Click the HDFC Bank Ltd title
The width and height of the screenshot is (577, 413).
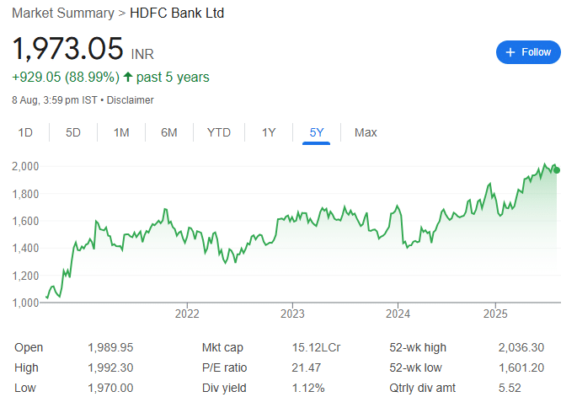tap(177, 13)
